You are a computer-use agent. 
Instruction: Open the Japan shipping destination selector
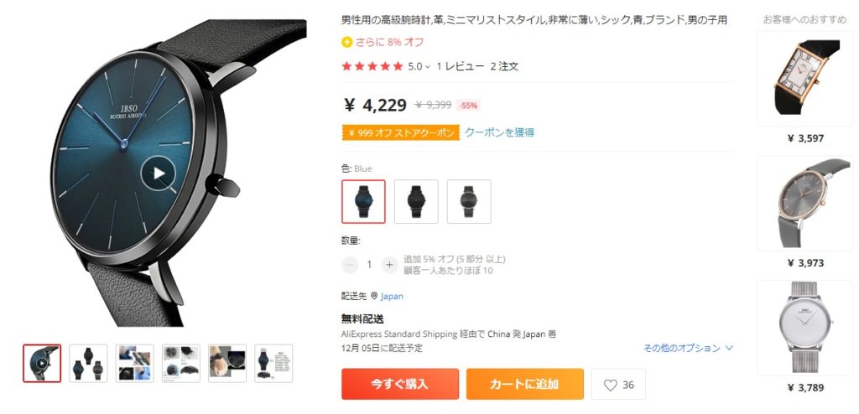[x=393, y=297]
